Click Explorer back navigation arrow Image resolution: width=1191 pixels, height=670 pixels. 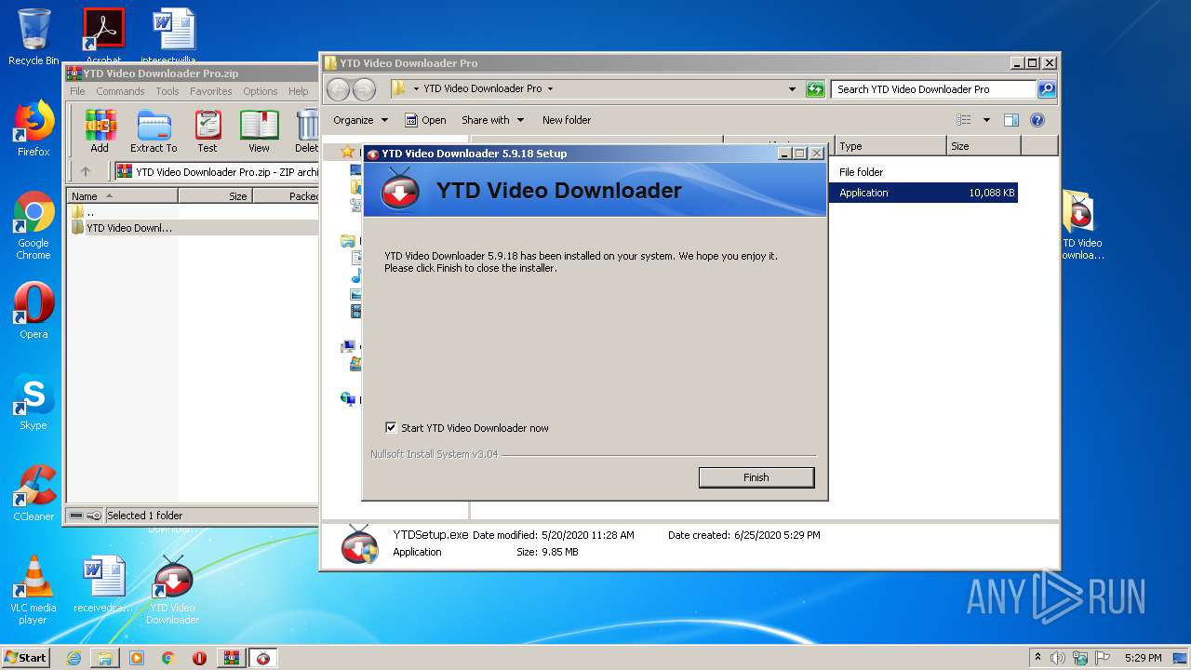tap(339, 89)
